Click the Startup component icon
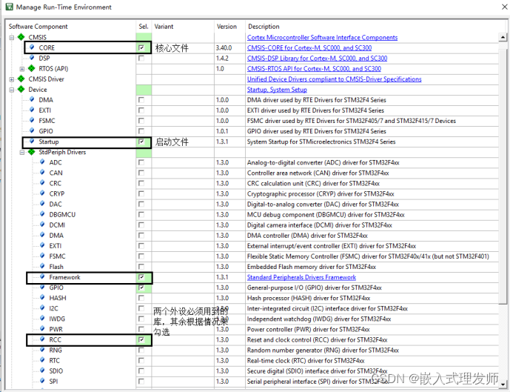 click(x=32, y=141)
